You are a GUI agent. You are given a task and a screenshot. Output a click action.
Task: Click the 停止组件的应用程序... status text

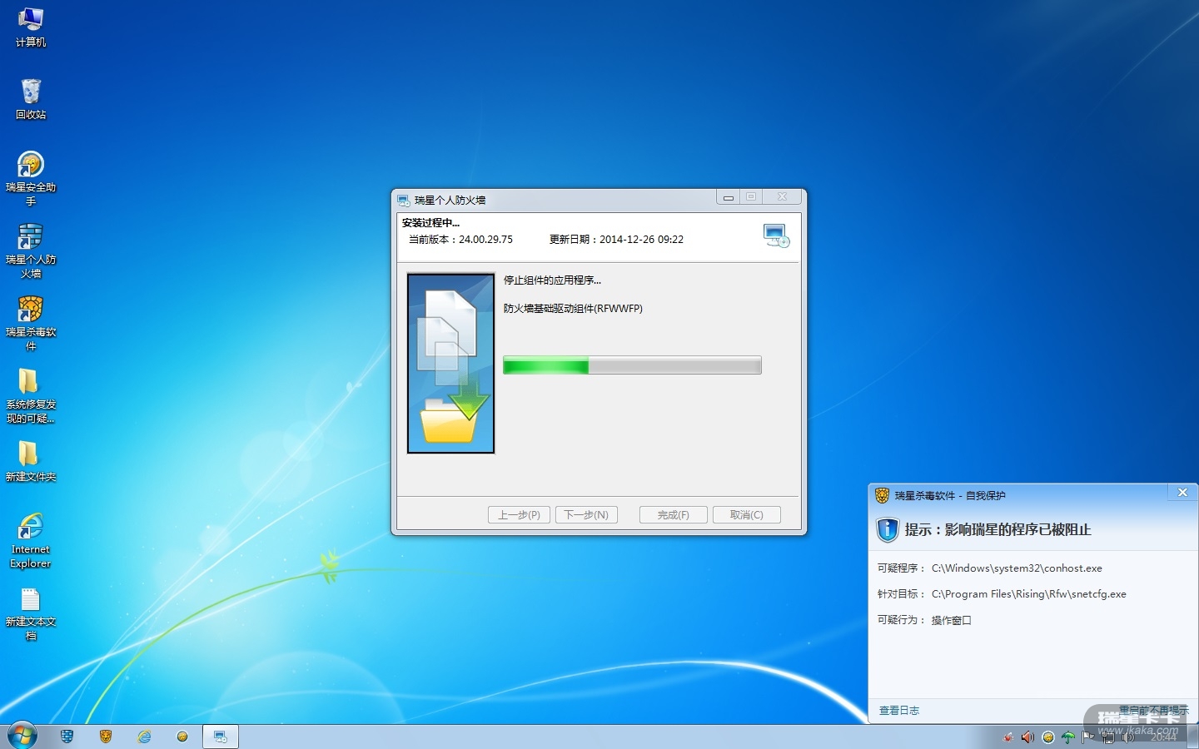click(x=552, y=280)
